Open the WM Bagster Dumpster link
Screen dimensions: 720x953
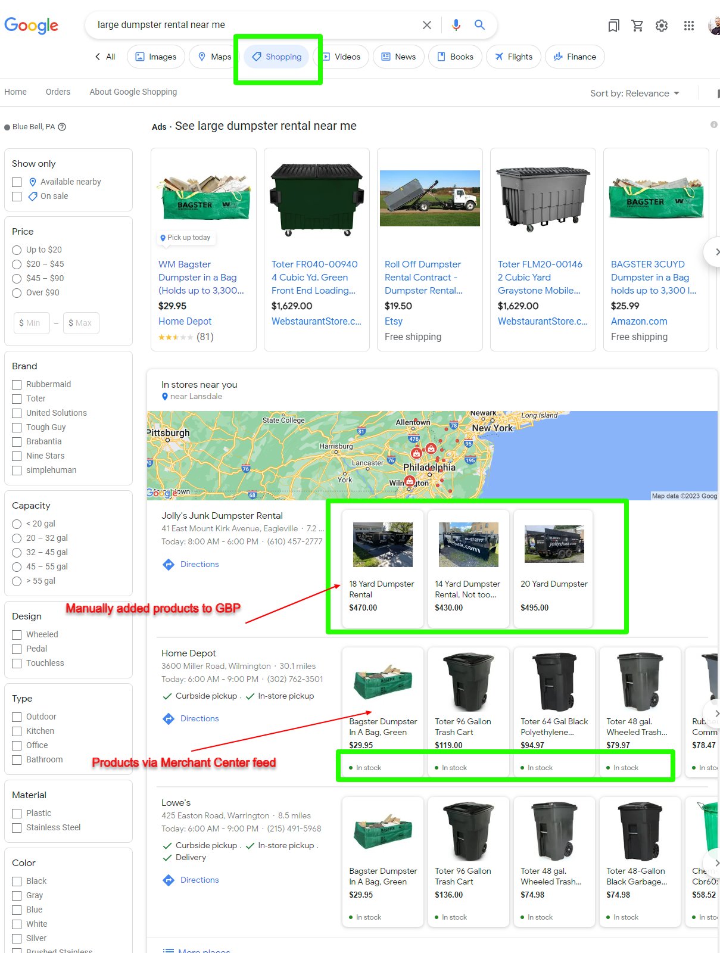tap(201, 277)
